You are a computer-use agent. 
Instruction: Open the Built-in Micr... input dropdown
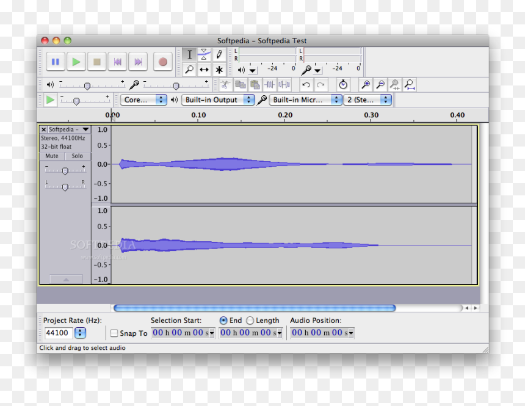[x=306, y=100]
